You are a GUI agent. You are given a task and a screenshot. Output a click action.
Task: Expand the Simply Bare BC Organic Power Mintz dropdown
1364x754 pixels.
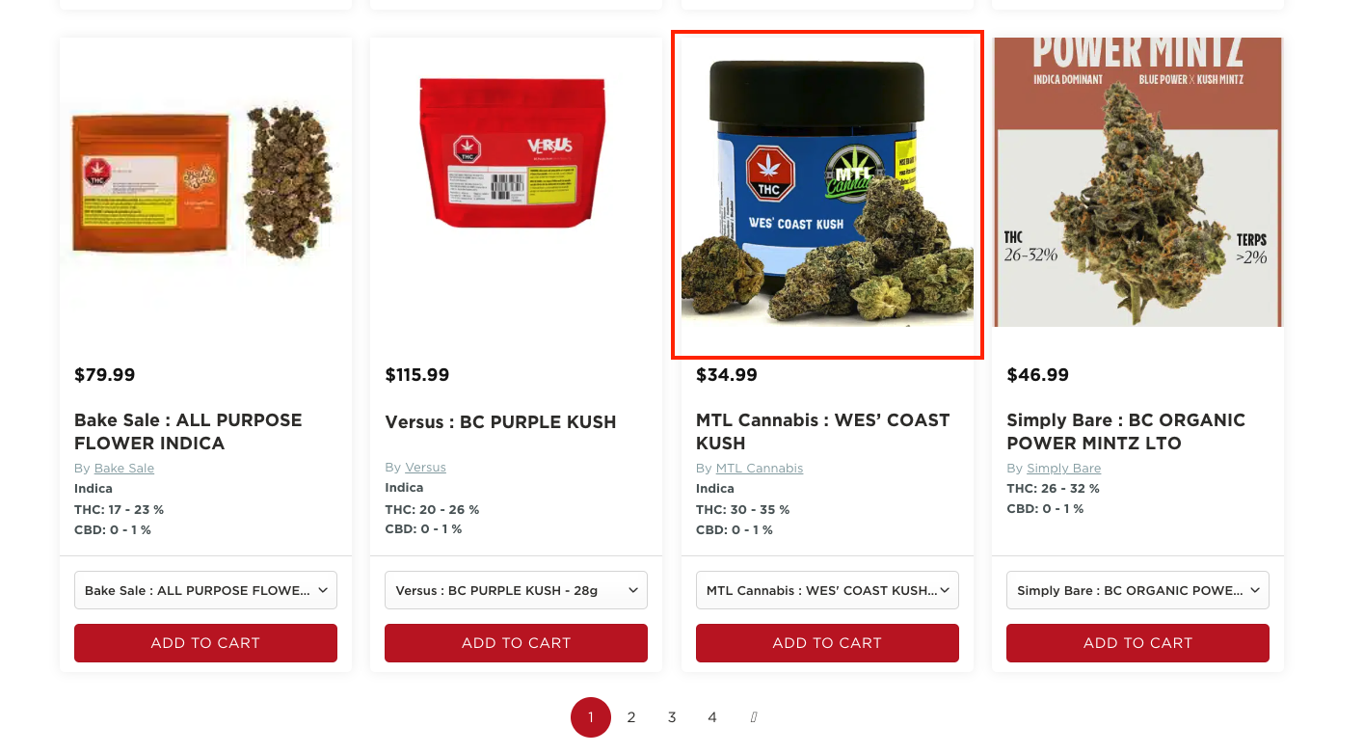pyautogui.click(x=1137, y=590)
